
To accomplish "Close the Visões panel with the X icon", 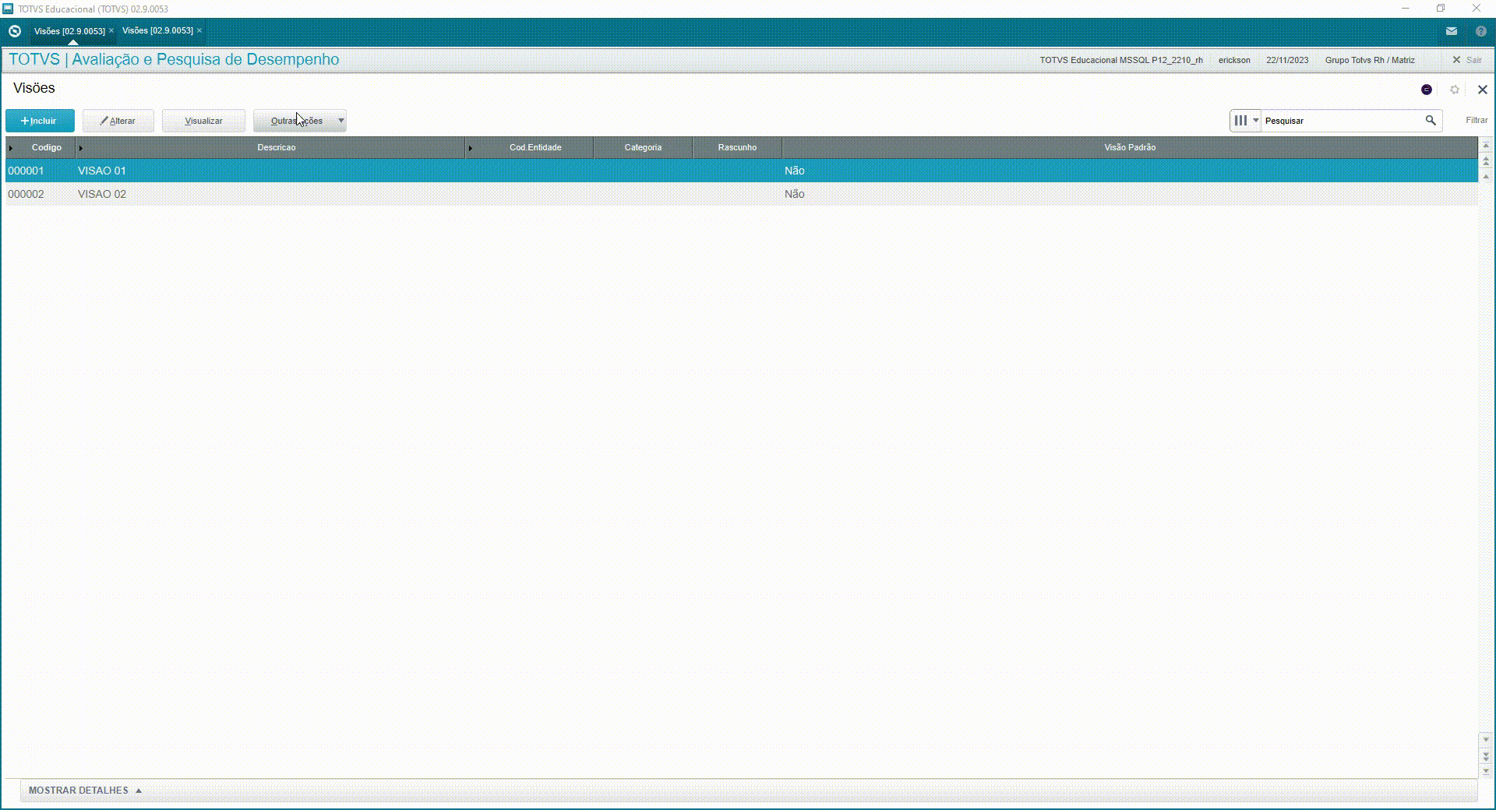I will tap(1483, 90).
